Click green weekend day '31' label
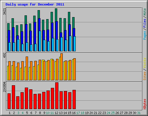Viewport: 148px width, 116px height. (x=139, y=113)
